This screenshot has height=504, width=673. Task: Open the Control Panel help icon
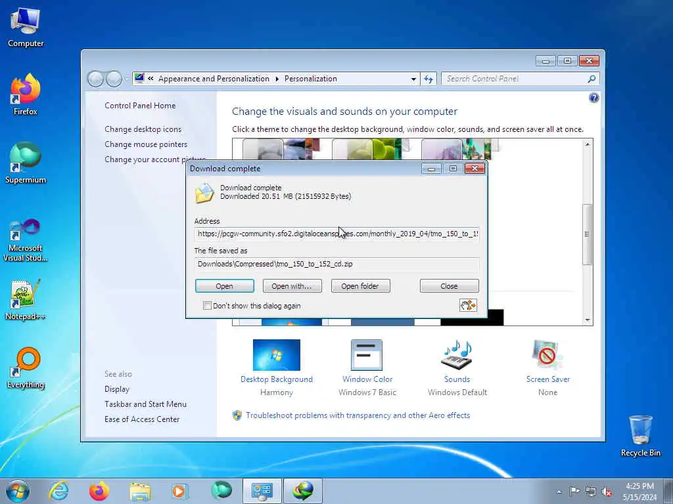point(593,98)
